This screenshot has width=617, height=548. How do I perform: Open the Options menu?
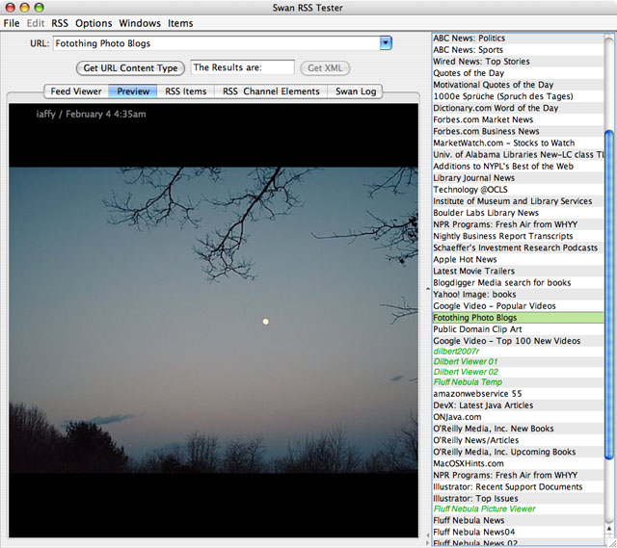94,23
